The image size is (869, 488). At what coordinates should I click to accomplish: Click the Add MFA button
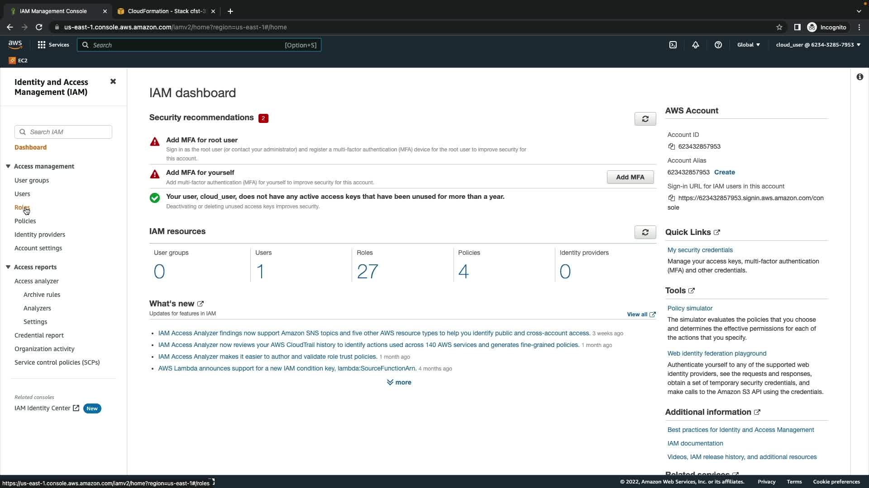point(630,177)
